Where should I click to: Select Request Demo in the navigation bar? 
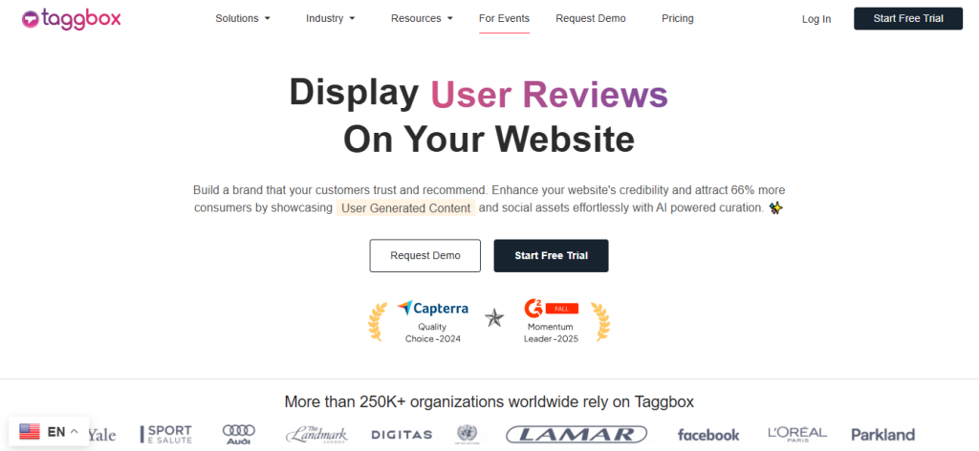tap(593, 18)
